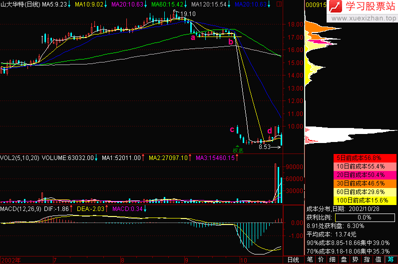Click the green 权息 marker under the chart
398x264 pixels.
[238, 150]
